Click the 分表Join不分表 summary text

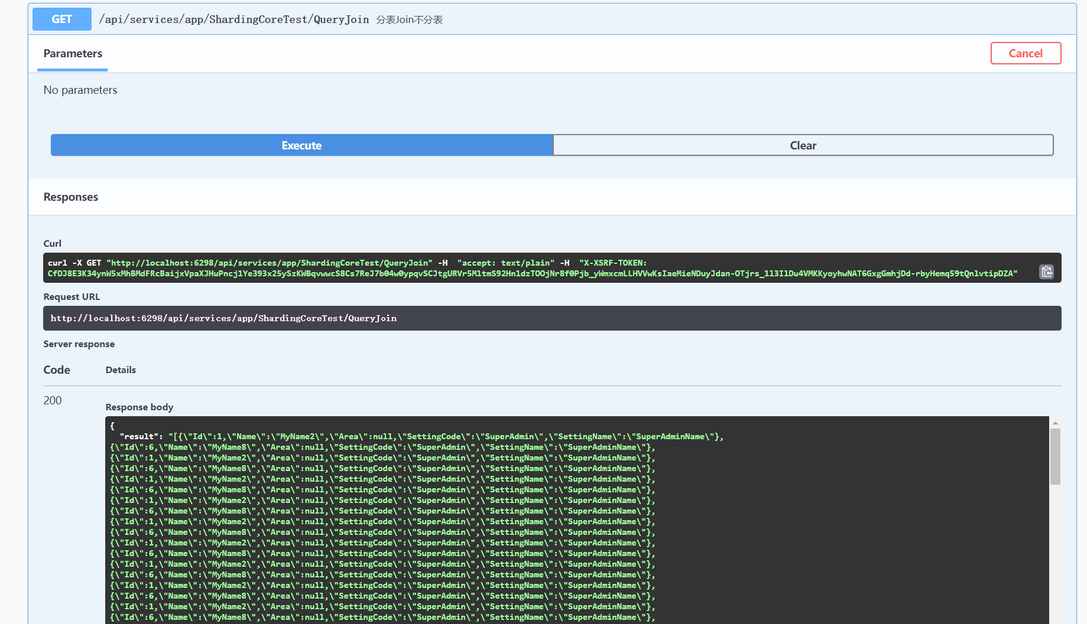pyautogui.click(x=410, y=20)
